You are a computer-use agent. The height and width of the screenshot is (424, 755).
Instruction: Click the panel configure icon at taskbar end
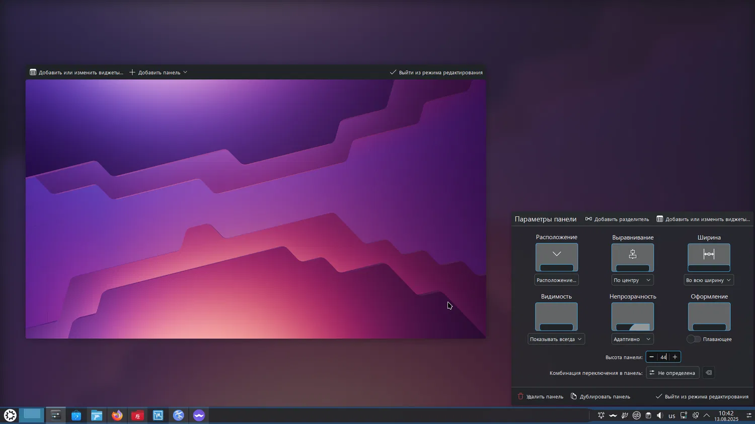point(748,415)
